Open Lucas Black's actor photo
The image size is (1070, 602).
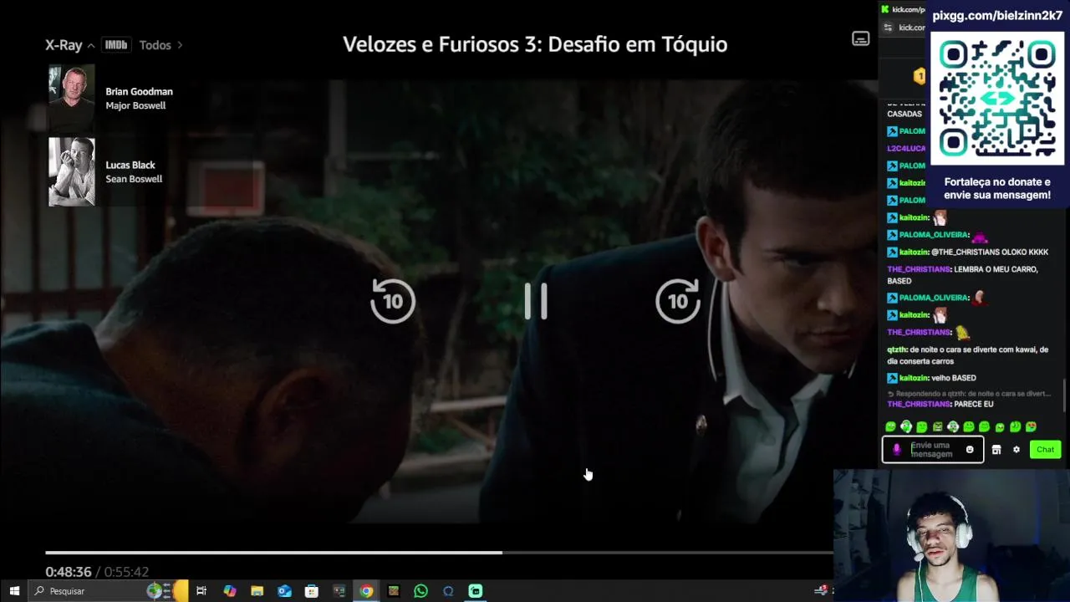pyautogui.click(x=72, y=171)
